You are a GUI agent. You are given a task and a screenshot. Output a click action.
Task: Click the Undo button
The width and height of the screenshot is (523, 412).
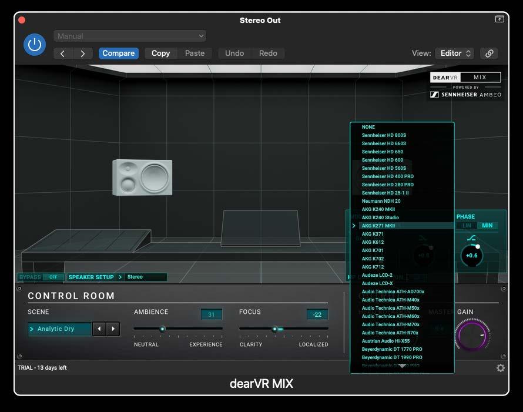[x=234, y=53]
